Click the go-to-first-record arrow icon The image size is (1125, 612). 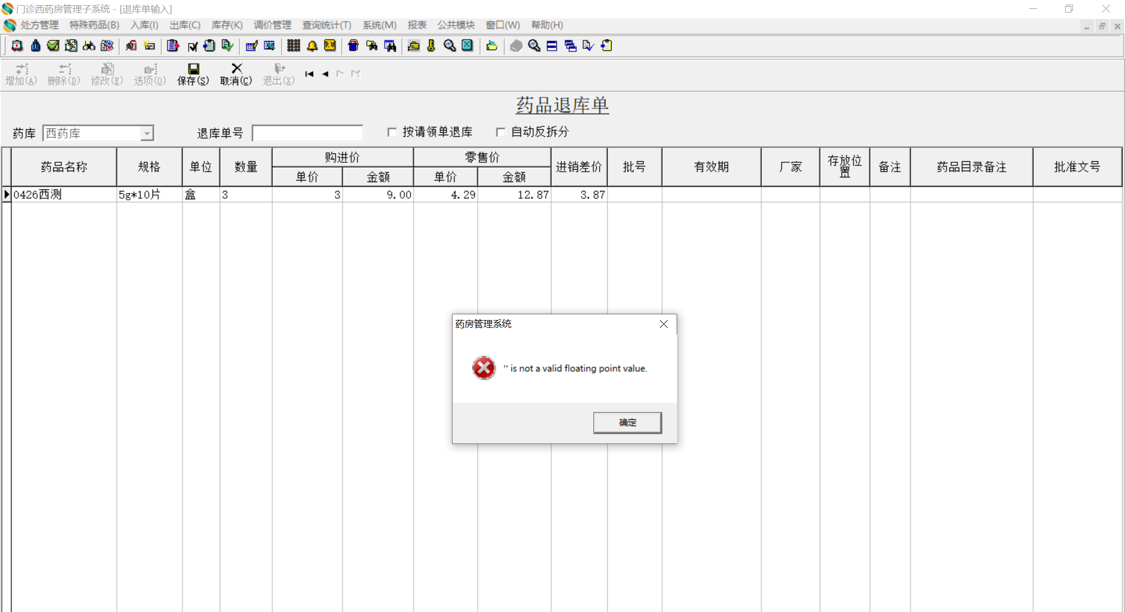(x=309, y=74)
